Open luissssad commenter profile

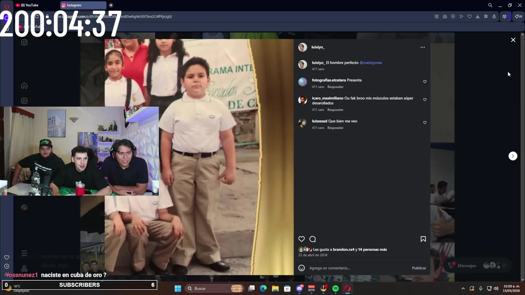pos(320,121)
